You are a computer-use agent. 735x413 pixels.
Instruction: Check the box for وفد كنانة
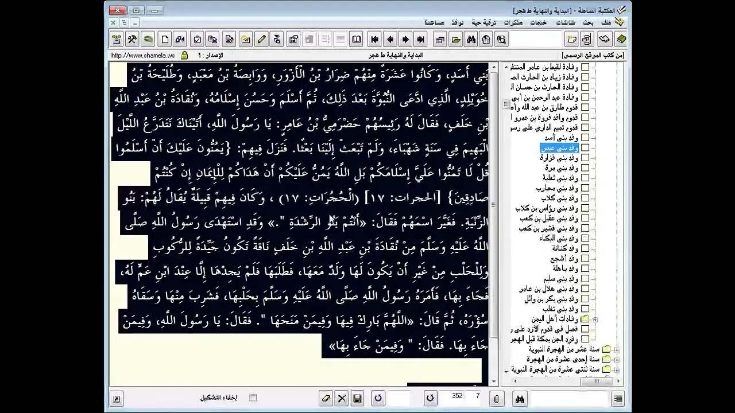coord(585,248)
